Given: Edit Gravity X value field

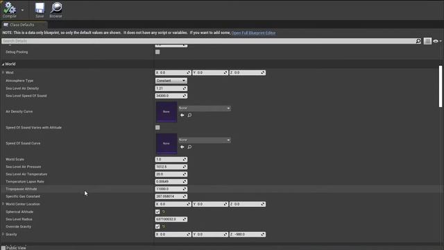Looking at the screenshot, I should tap(173, 235).
